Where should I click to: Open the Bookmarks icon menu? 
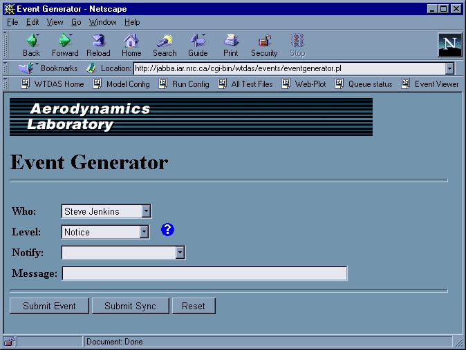(x=27, y=68)
